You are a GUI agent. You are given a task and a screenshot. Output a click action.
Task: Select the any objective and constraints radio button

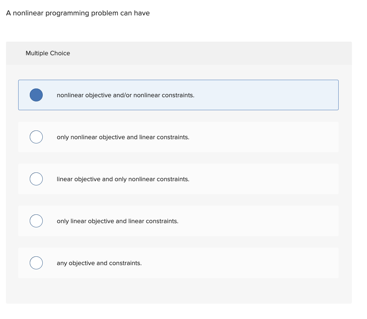[x=36, y=263]
